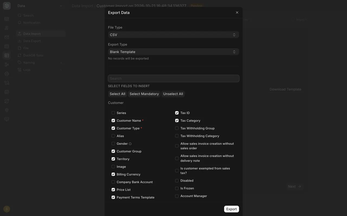347x216 pixels.
Task: Expand the Logs section in the sidebar
Action: coord(40,70)
